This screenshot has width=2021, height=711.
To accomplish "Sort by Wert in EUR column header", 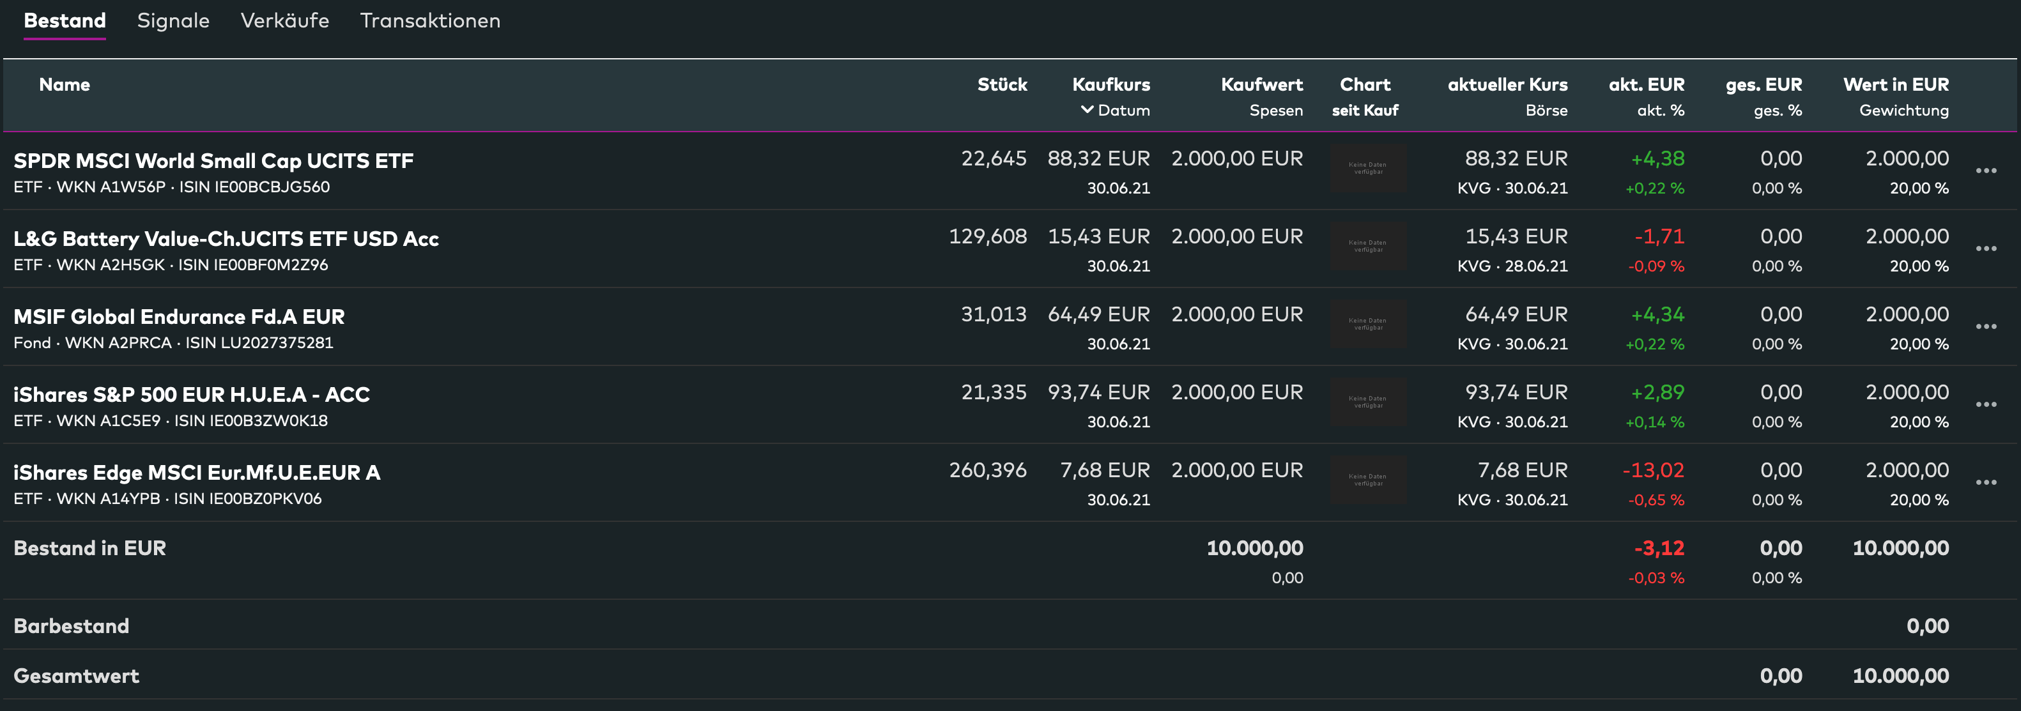I will point(1894,85).
